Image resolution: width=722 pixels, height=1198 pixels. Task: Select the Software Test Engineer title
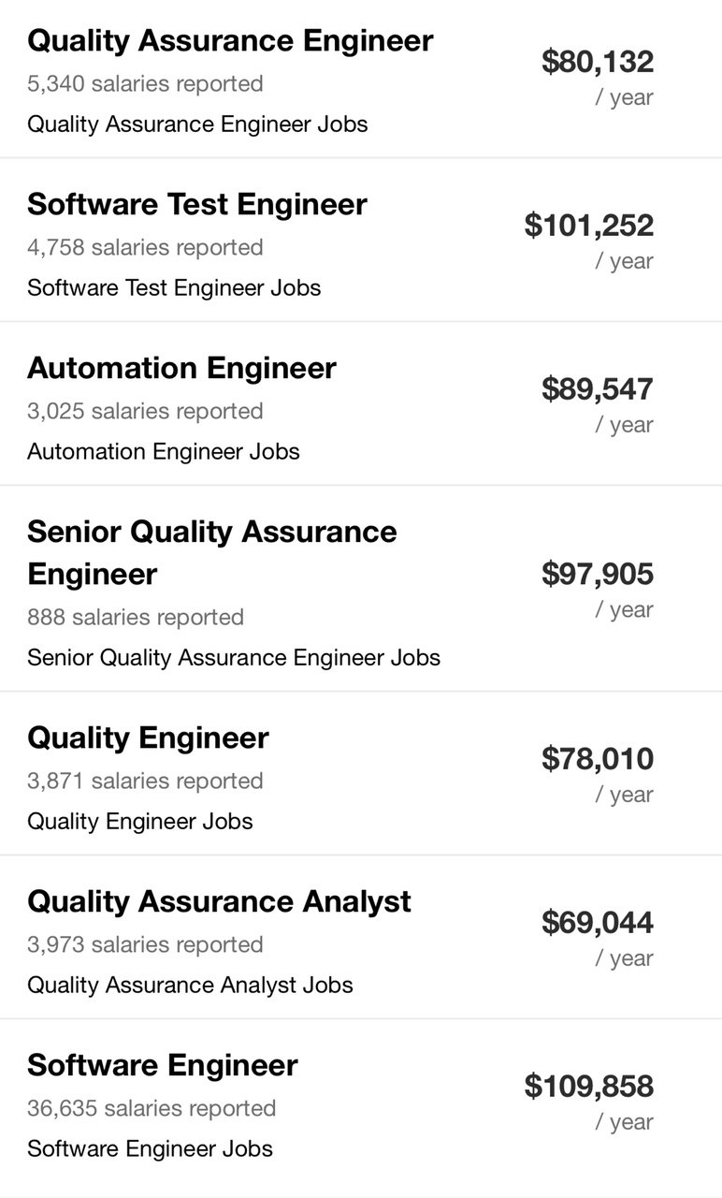point(197,205)
